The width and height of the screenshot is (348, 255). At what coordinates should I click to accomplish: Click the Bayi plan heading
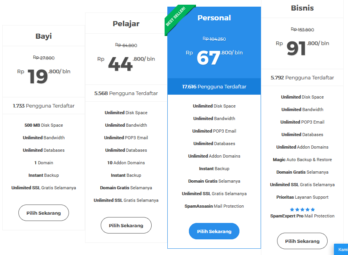pos(44,36)
